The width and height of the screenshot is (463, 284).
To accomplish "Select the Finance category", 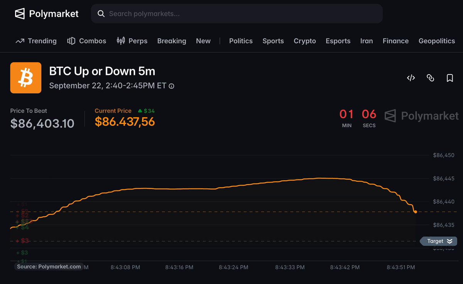I will click(x=395, y=41).
